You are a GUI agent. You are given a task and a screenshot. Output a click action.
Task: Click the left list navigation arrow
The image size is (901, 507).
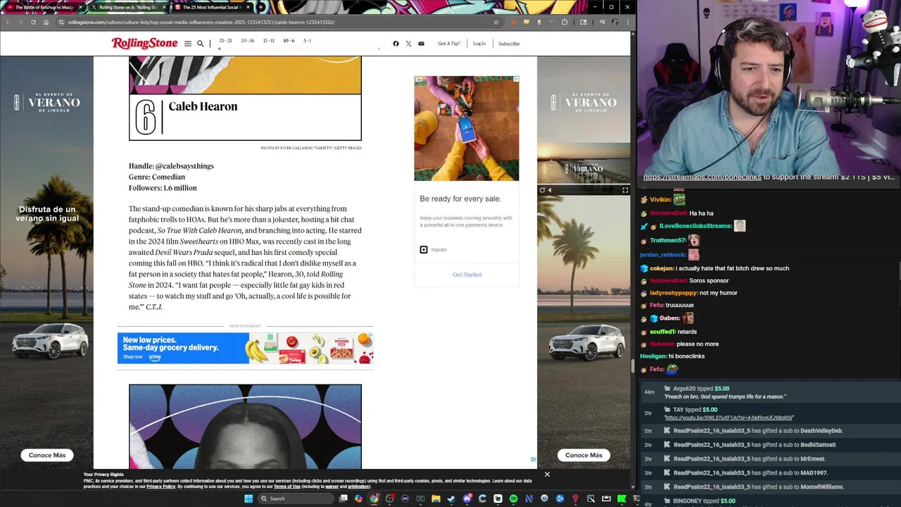[x=219, y=49]
